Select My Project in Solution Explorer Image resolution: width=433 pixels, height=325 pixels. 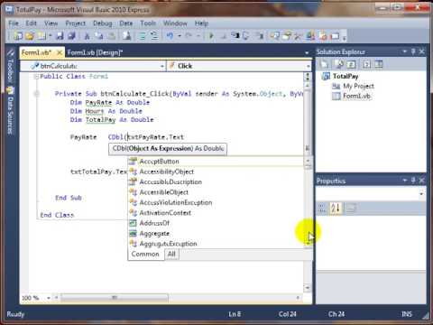pyautogui.click(x=359, y=86)
